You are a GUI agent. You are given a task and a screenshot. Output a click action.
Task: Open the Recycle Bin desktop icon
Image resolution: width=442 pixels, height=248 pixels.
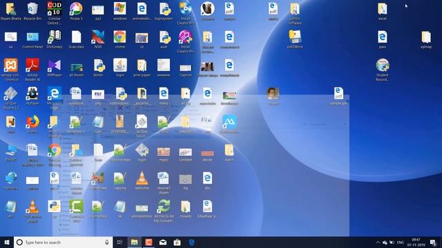click(x=32, y=11)
